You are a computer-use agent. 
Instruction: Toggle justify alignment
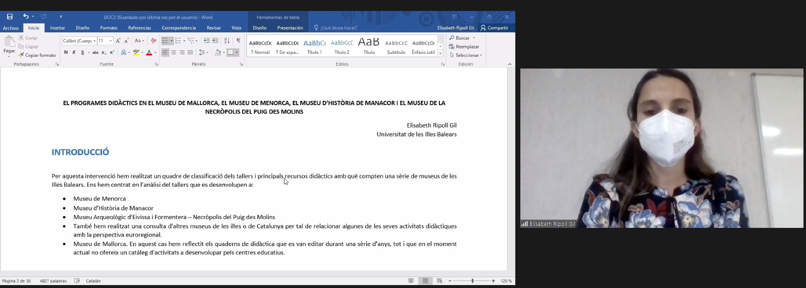pos(190,53)
